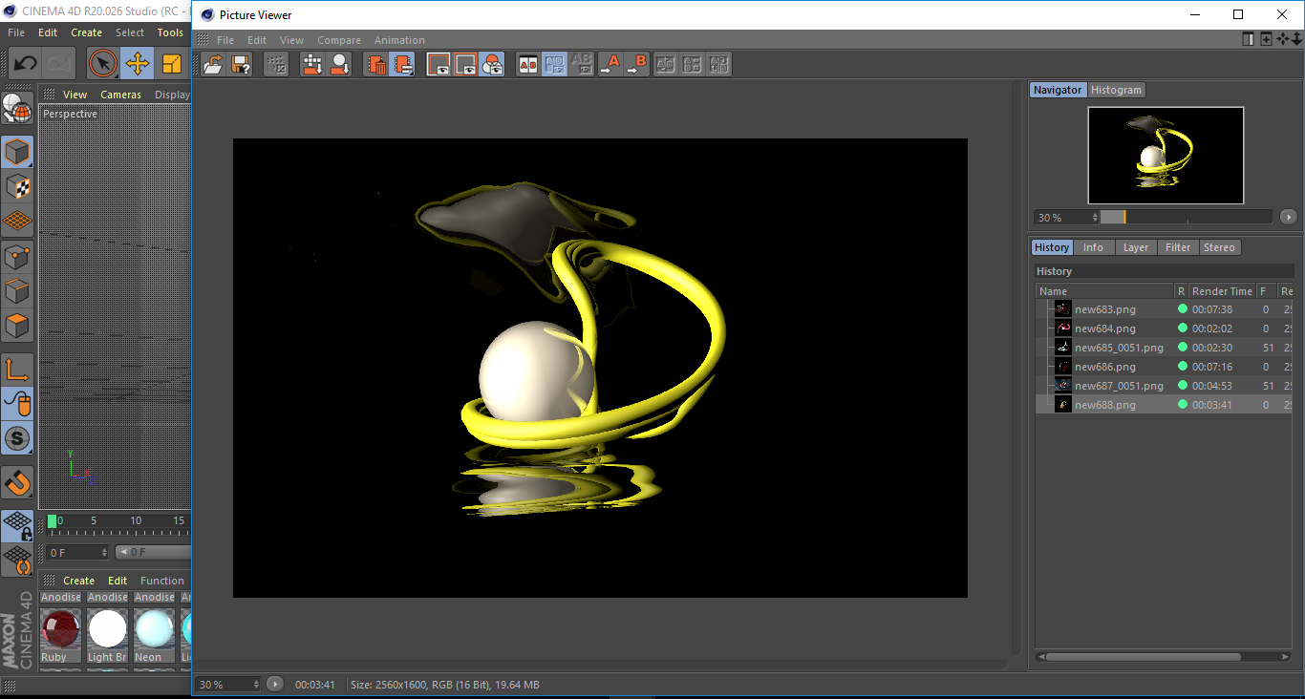Open the Picture Viewer View menu
This screenshot has width=1305, height=699.
point(291,40)
